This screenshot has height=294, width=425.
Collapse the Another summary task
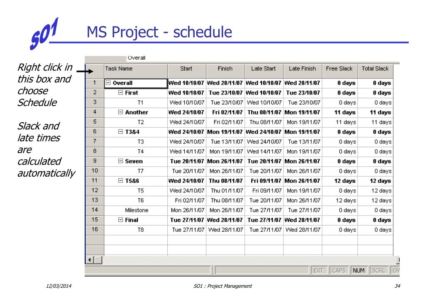[x=121, y=112]
